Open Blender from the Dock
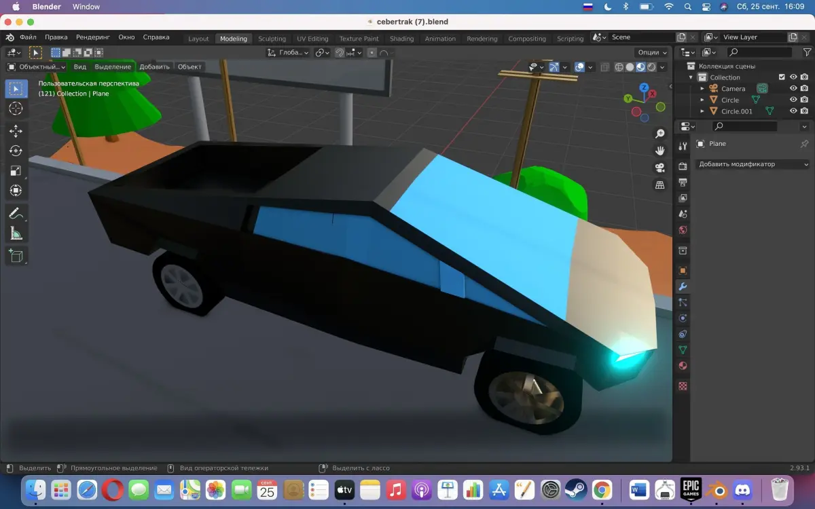The image size is (815, 509). pos(717,489)
